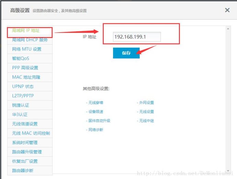
Task: Click the 无线穿墙 link
Action: point(95,103)
